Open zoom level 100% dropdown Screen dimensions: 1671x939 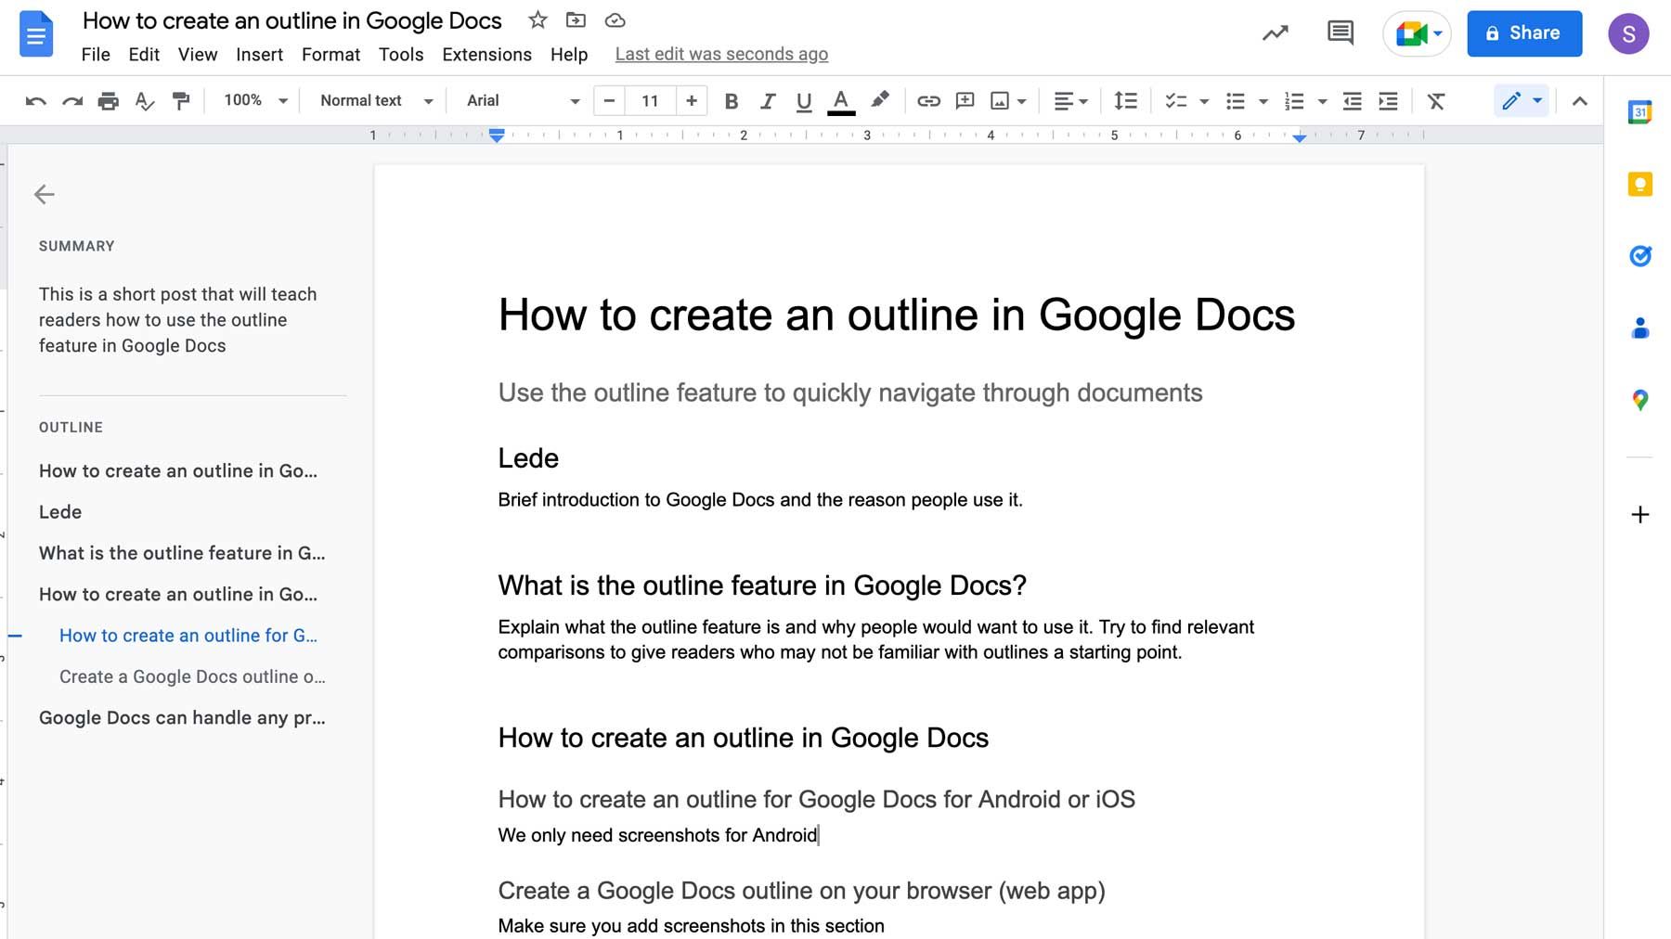(x=255, y=100)
